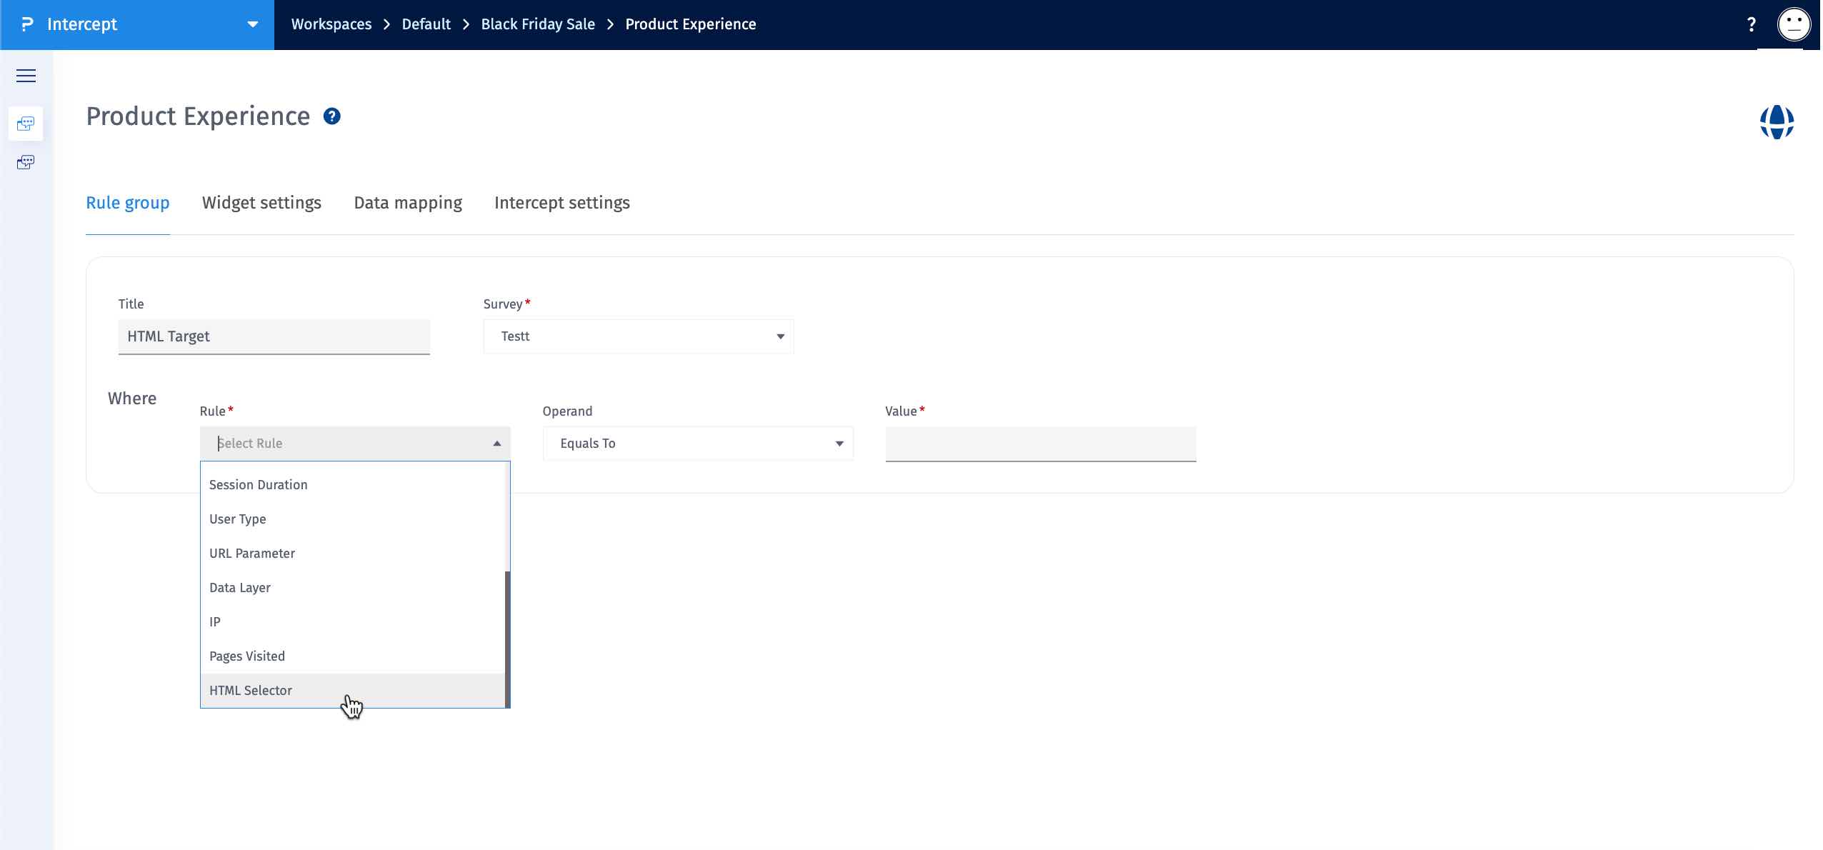1823x850 pixels.
Task: Open help using the question mark icon
Action: pos(1752,24)
